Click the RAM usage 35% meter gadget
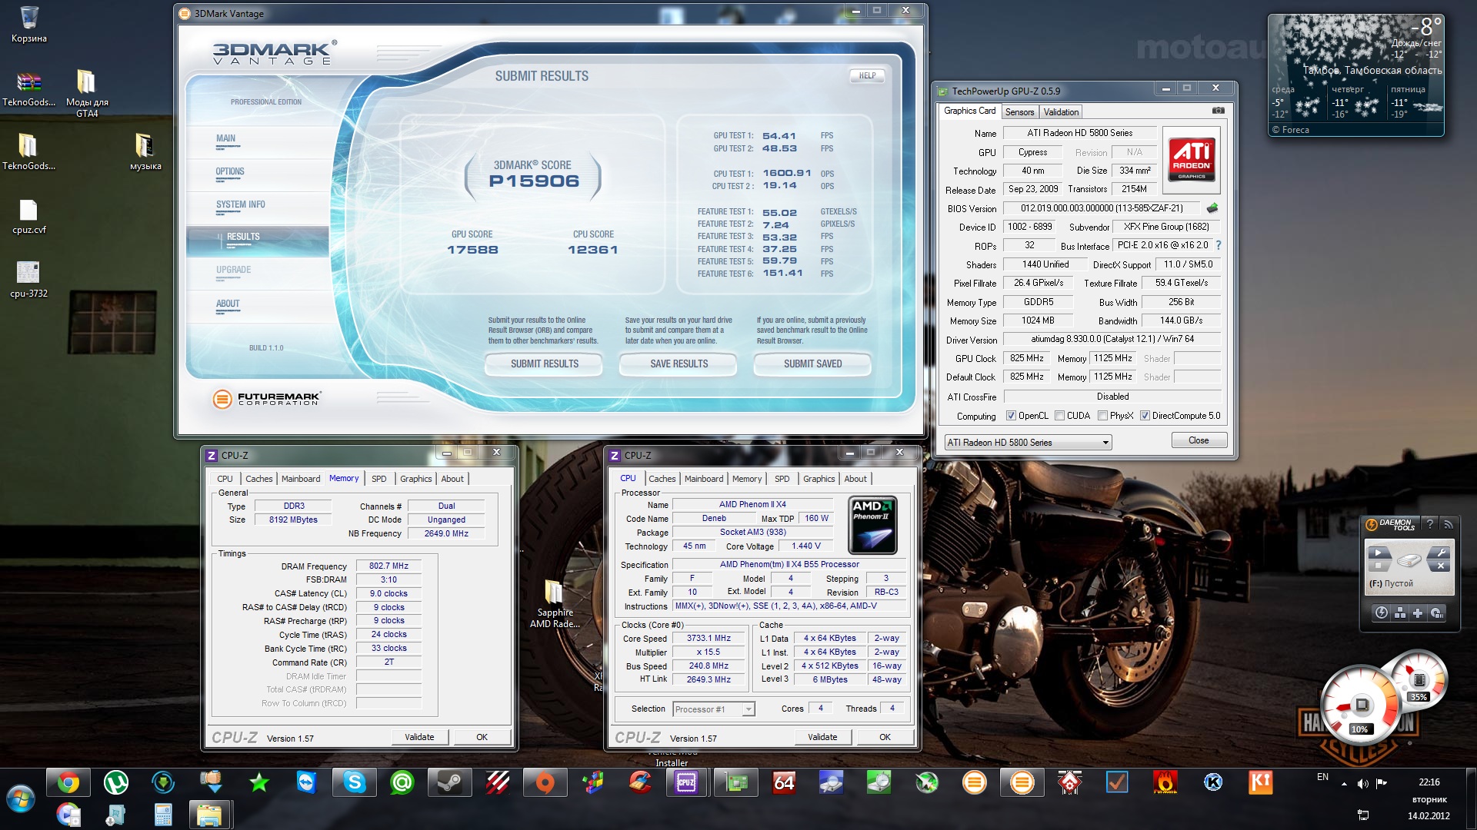The width and height of the screenshot is (1477, 830). click(x=1419, y=679)
